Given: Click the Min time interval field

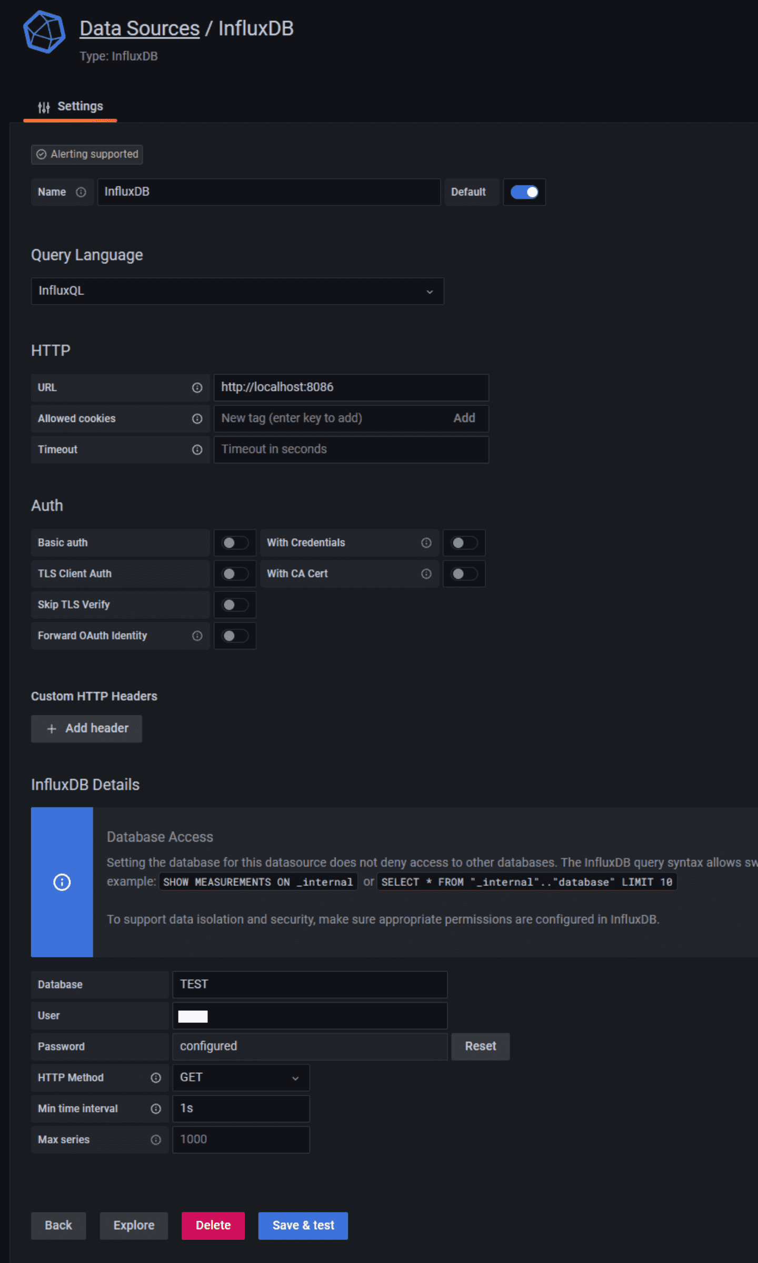Looking at the screenshot, I should tap(241, 1109).
